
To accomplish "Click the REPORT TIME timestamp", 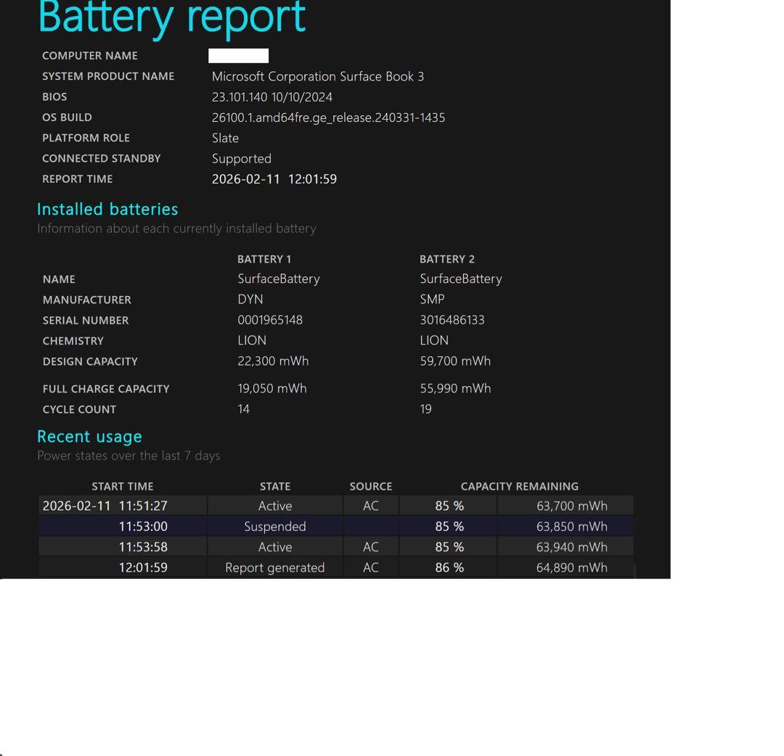I will pyautogui.click(x=274, y=178).
